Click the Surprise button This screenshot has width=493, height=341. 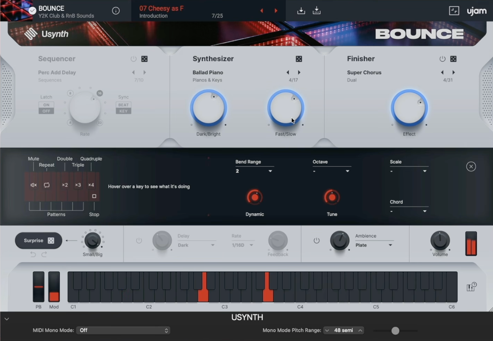point(39,241)
